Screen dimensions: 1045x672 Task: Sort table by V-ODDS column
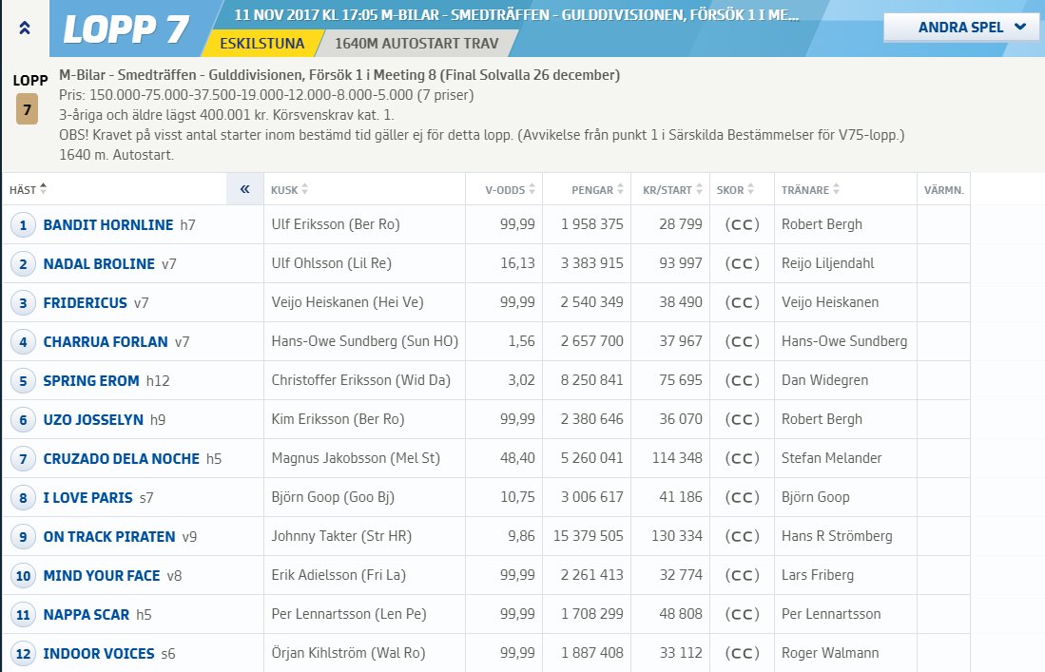(510, 190)
